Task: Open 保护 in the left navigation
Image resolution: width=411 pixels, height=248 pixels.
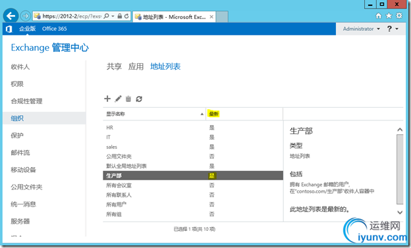Action: (x=17, y=136)
